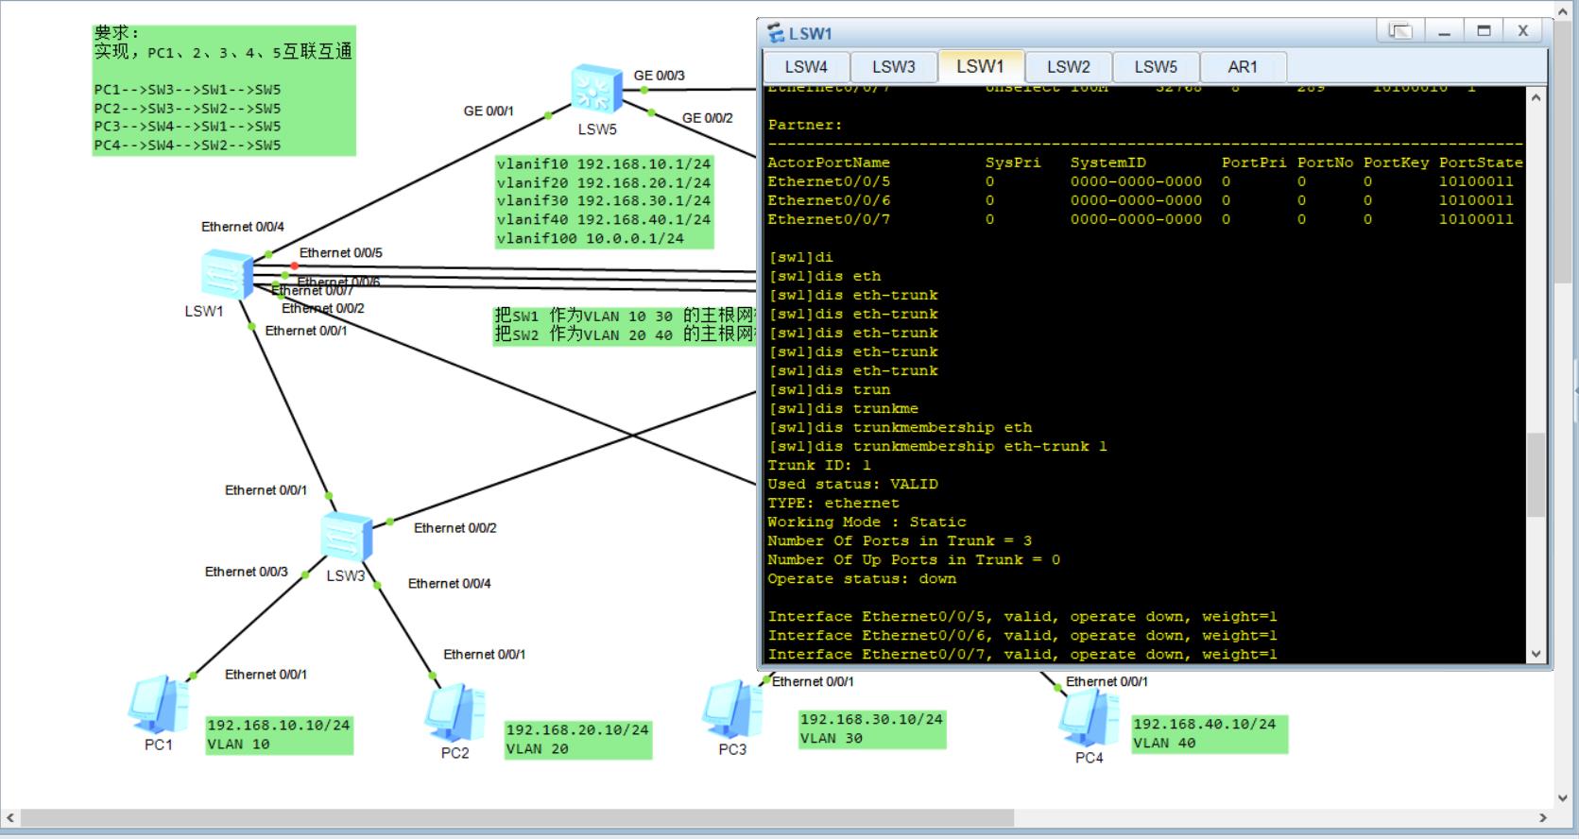Viewport: 1579px width, 839px height.
Task: Select the PC2 computer icon
Action: pyautogui.click(x=455, y=713)
